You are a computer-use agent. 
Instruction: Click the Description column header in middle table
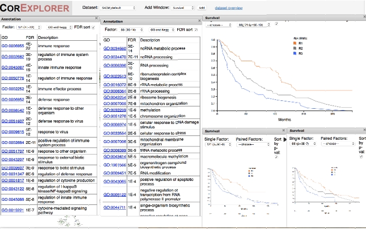pos(150,40)
